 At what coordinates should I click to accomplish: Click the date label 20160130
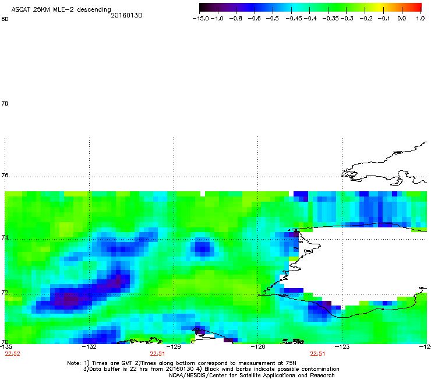coord(126,15)
